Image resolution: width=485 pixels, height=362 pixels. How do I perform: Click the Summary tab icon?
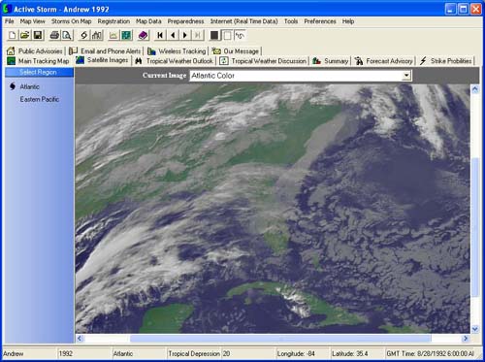316,61
